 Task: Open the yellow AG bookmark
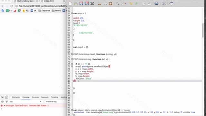coord(26,11)
